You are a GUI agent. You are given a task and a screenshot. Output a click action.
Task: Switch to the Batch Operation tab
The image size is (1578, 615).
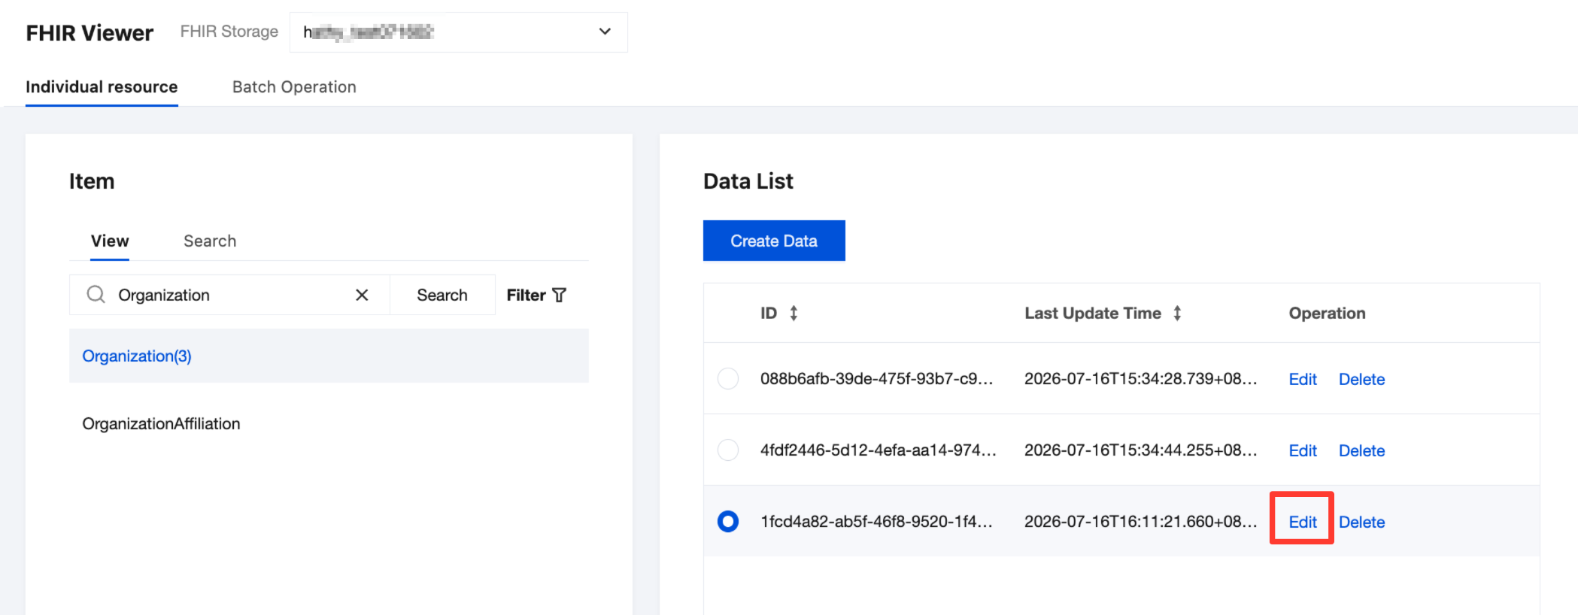294,86
